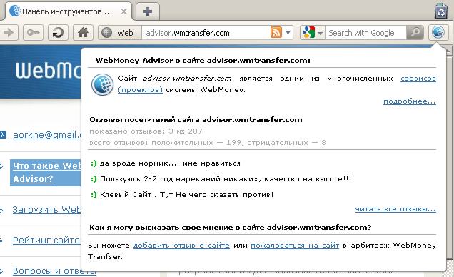Image resolution: width=454 pixels, height=277 pixels.
Task: Expand the address bar history dropdown arrow
Action: (x=288, y=32)
